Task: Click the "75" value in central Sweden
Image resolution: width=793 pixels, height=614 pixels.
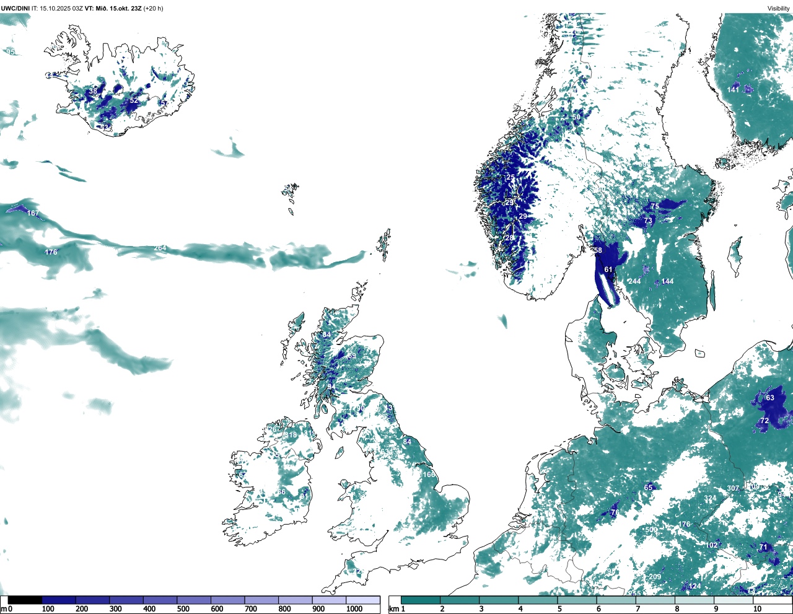Action: pos(655,206)
